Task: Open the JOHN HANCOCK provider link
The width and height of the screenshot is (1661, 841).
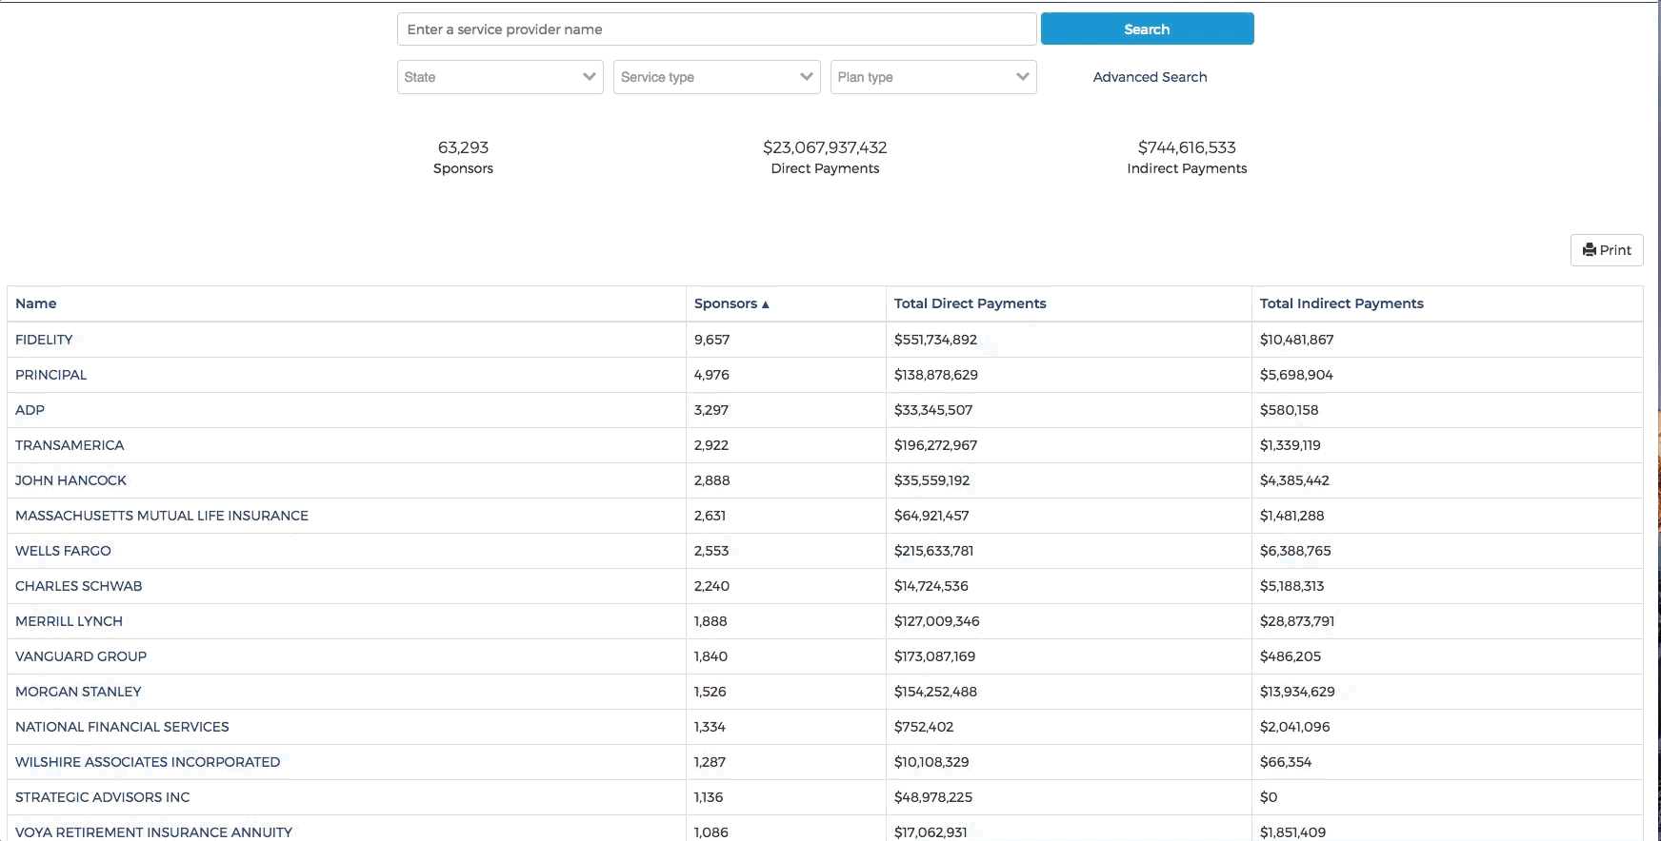Action: click(70, 480)
